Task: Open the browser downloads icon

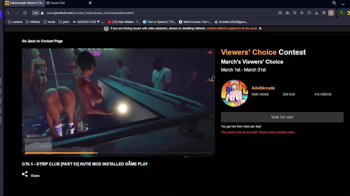Action: point(316,13)
